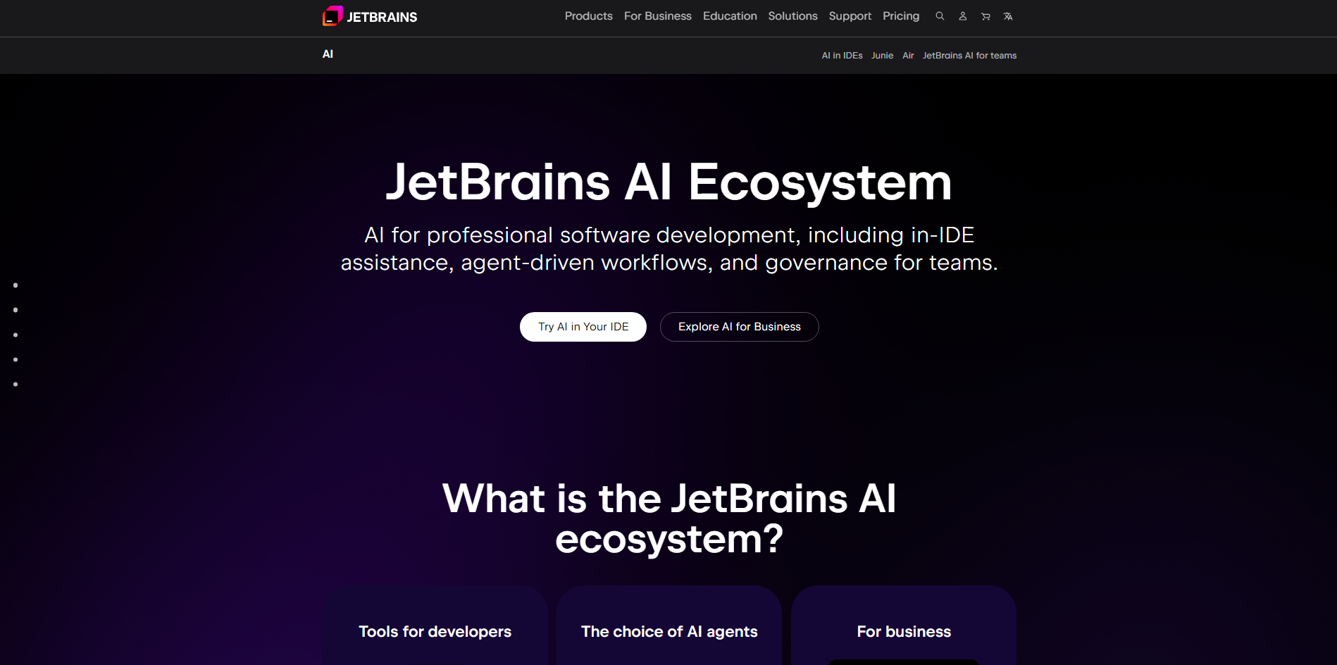
Task: Open the Junie link
Action: point(883,56)
